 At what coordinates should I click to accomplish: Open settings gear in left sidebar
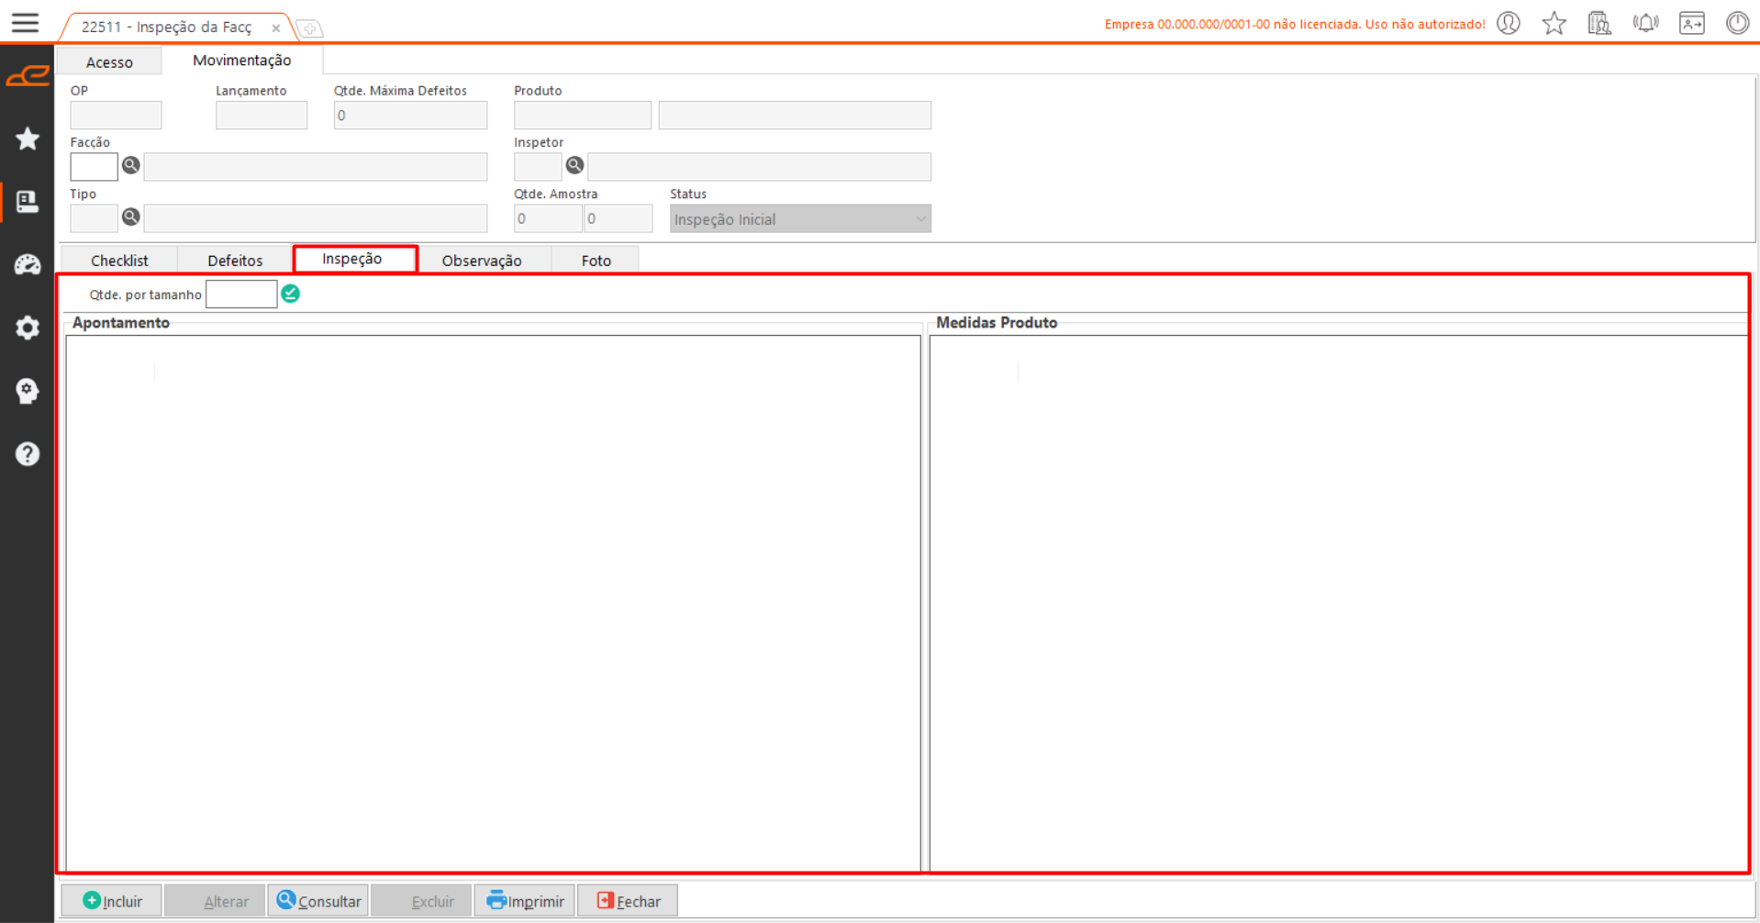(28, 328)
